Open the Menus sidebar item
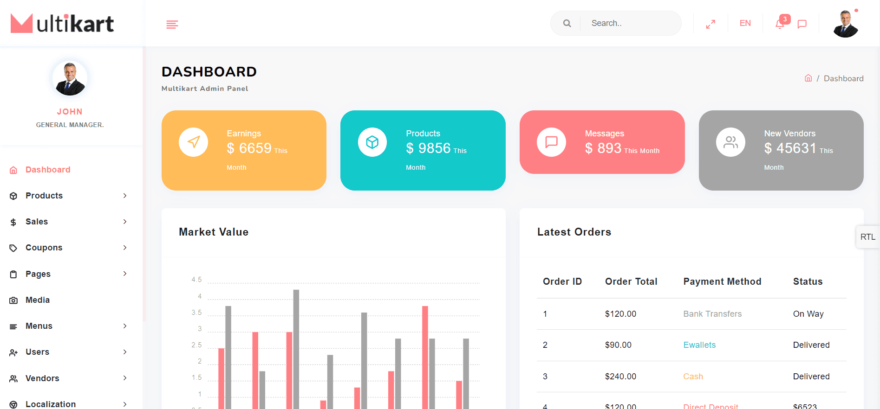This screenshot has width=880, height=409. point(39,326)
